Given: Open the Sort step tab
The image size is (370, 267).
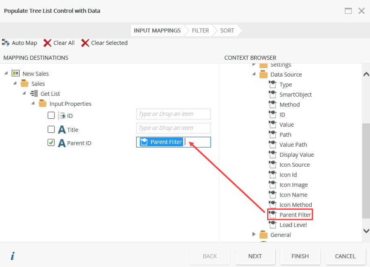Looking at the screenshot, I should [227, 30].
